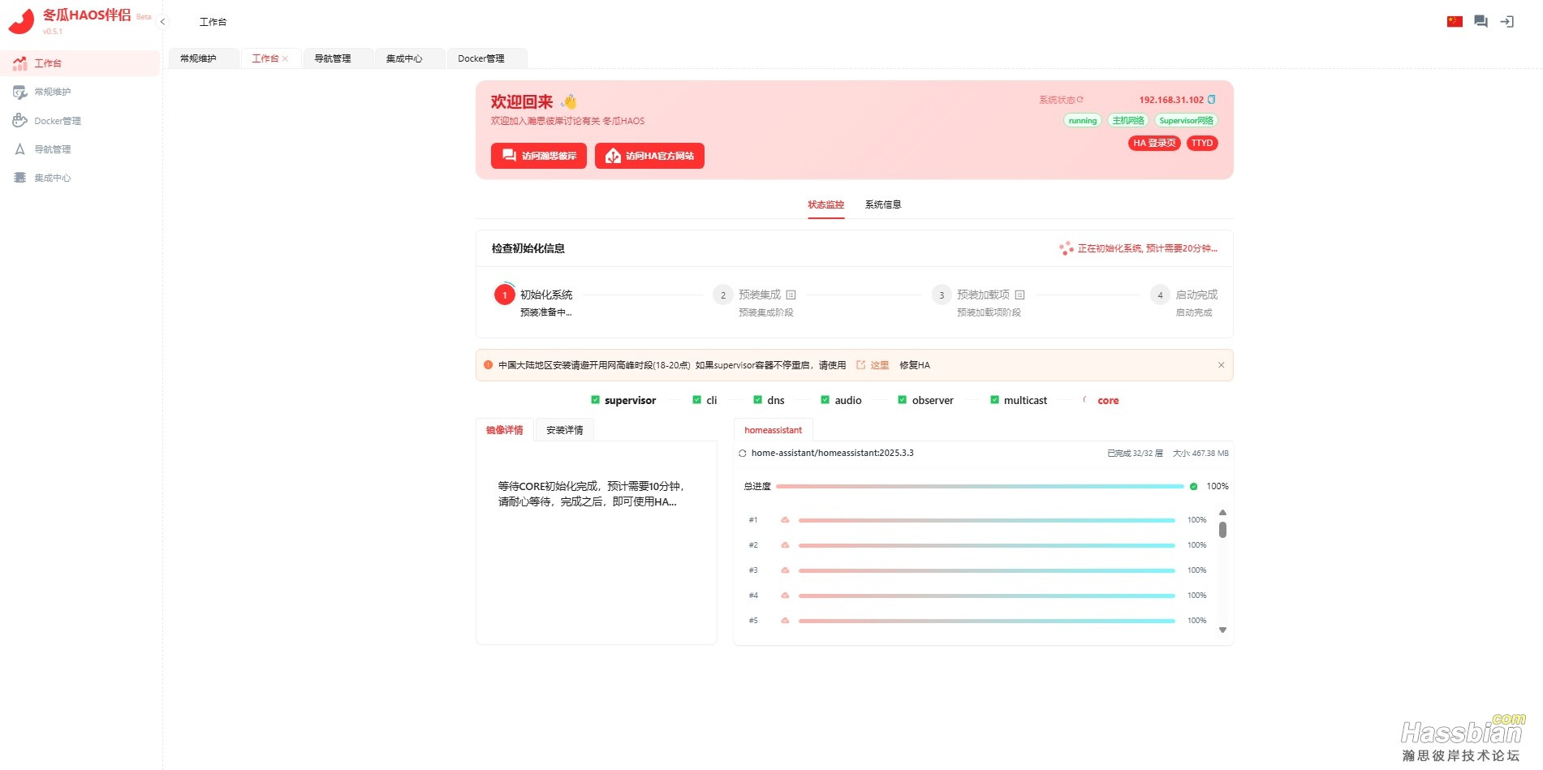Click the green complete check icon at 总进度

point(1193,487)
